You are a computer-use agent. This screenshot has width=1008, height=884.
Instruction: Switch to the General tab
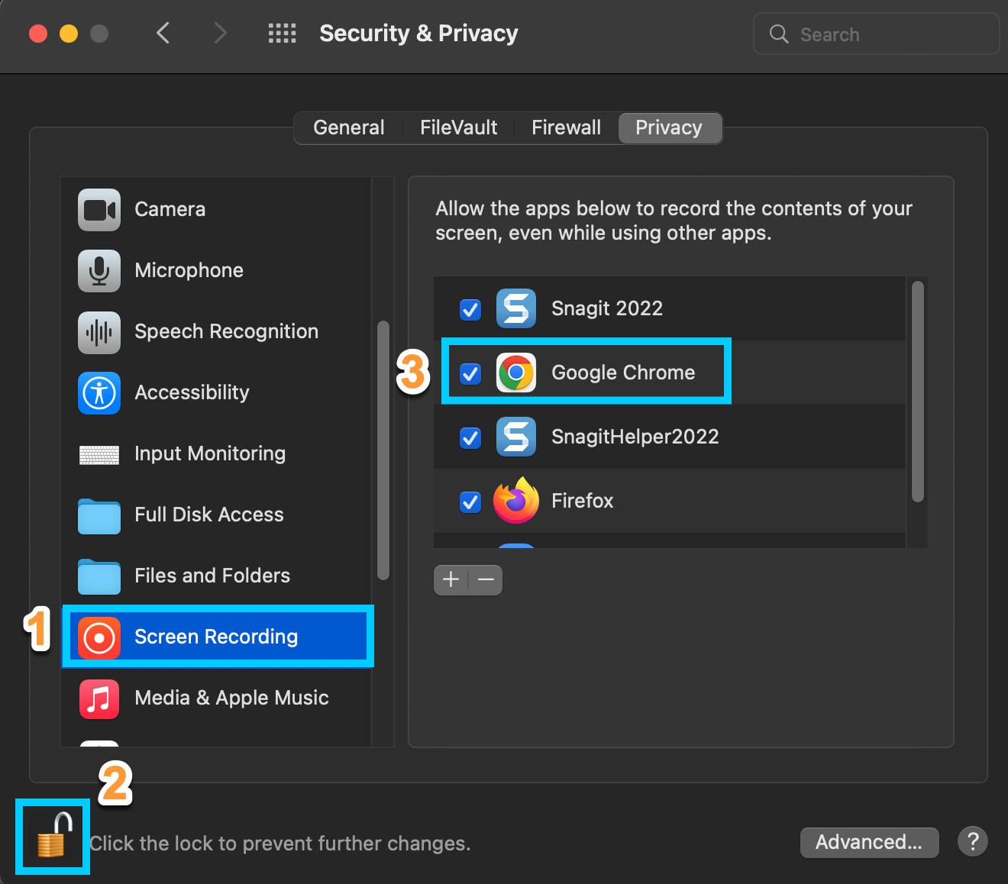pos(349,127)
